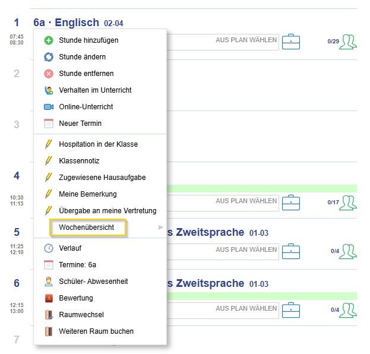Click the student icon for Schüler- Abwesenheit
Viewport: 370px width, 354px height.
[x=49, y=282]
